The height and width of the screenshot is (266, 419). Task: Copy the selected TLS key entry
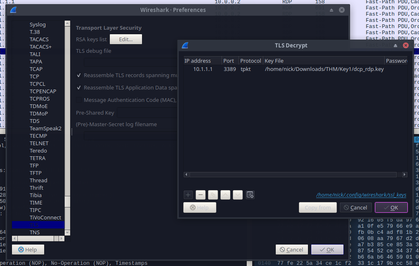click(213, 195)
